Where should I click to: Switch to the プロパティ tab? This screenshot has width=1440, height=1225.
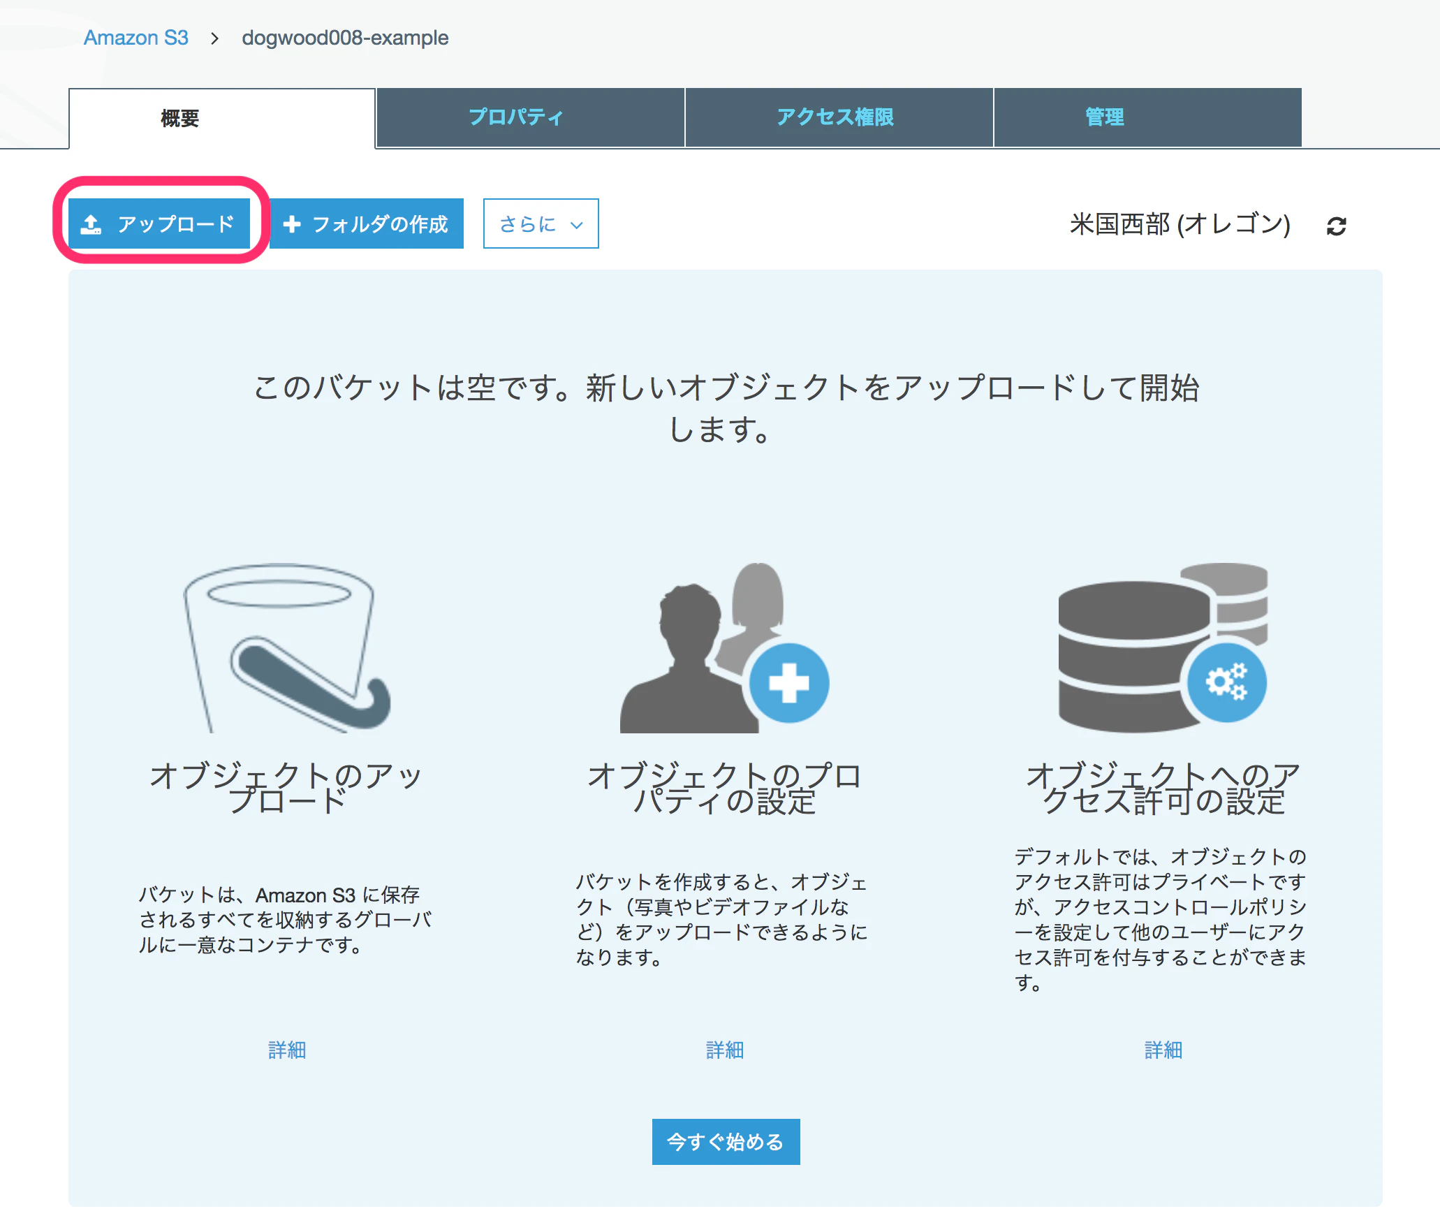pos(531,117)
